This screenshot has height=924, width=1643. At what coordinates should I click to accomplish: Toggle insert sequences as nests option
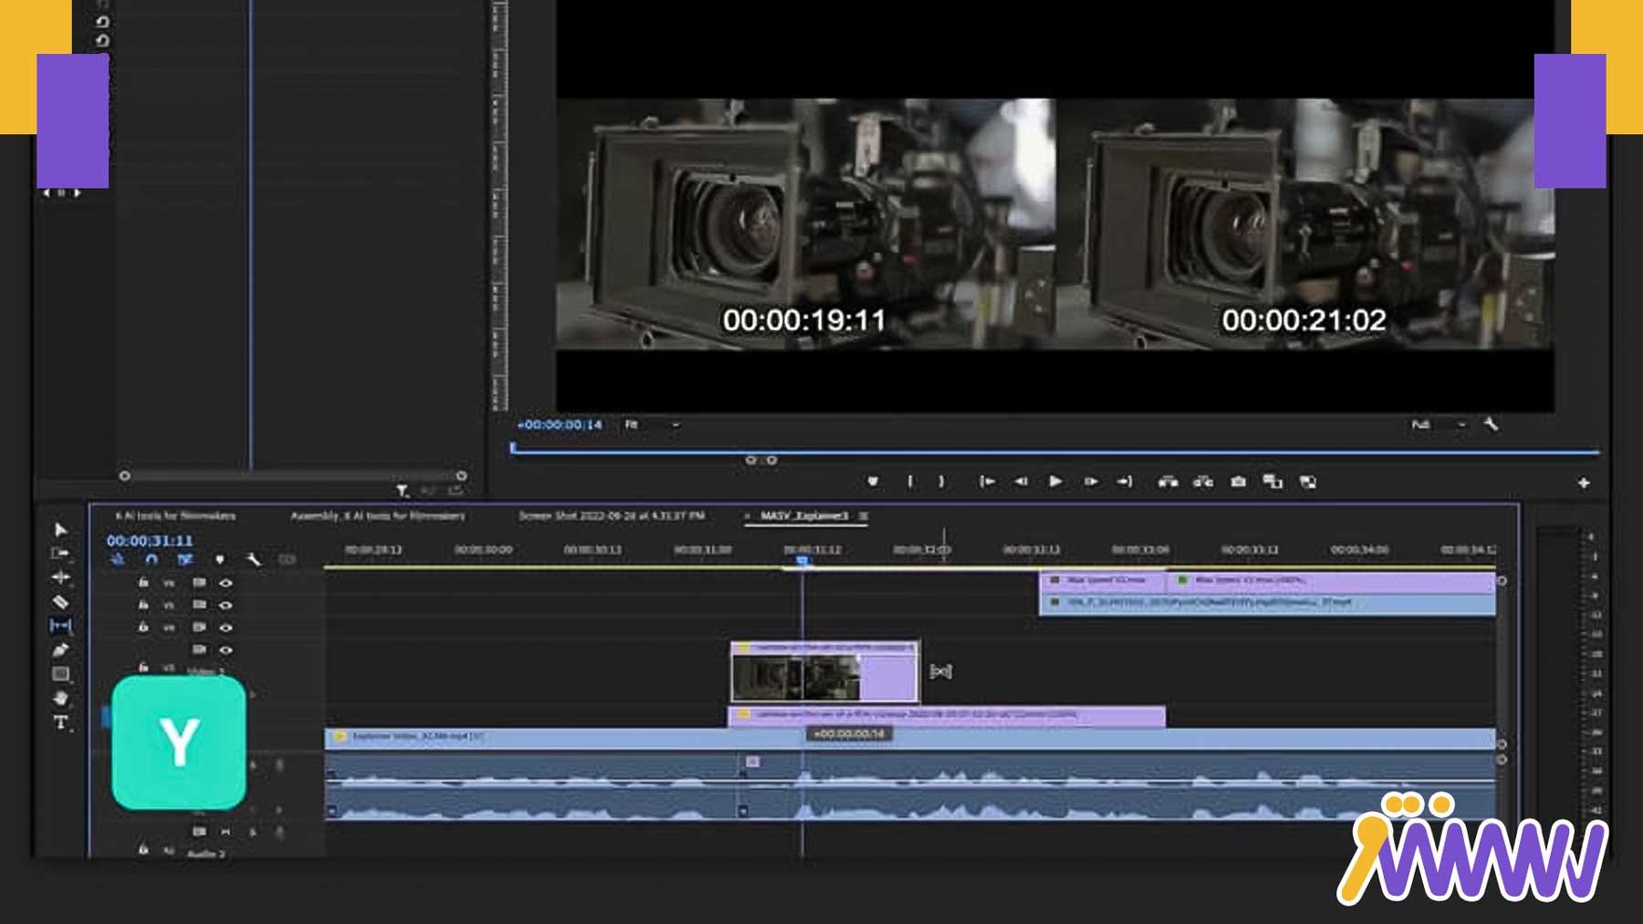(x=117, y=559)
